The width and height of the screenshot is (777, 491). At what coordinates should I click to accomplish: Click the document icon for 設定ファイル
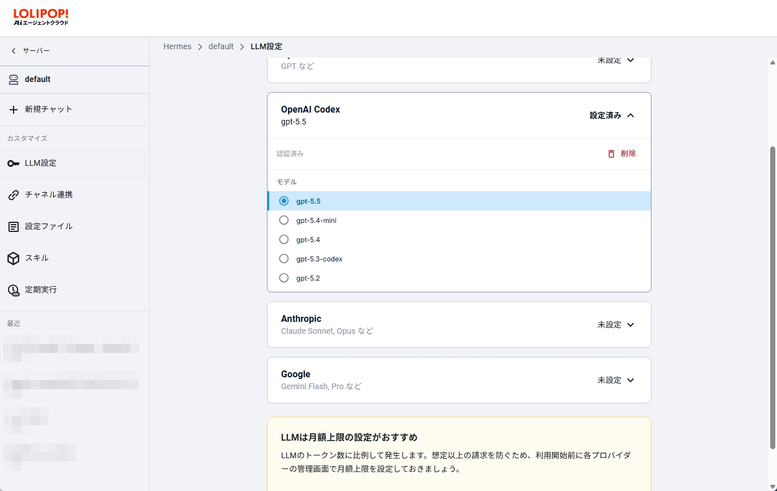14,227
